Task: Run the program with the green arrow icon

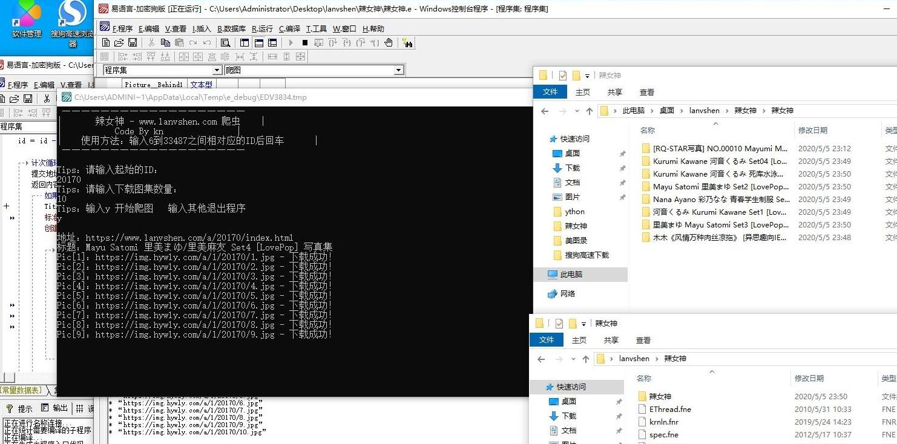Action: [x=291, y=43]
